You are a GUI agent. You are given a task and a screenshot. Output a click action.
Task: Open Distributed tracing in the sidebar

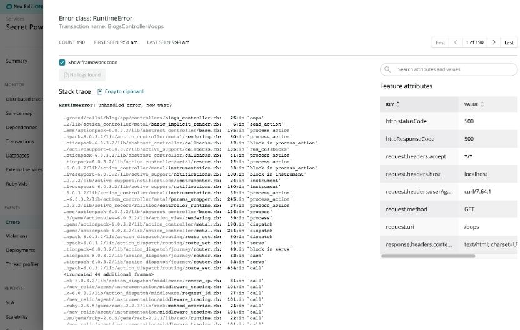[24, 99]
